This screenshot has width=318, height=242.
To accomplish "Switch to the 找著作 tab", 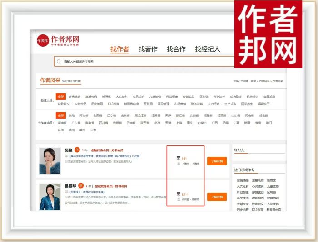I will [148, 49].
